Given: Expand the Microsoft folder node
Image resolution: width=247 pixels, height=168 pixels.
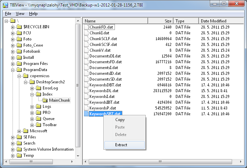Looking at the screenshot, I should [x=19, y=131].
